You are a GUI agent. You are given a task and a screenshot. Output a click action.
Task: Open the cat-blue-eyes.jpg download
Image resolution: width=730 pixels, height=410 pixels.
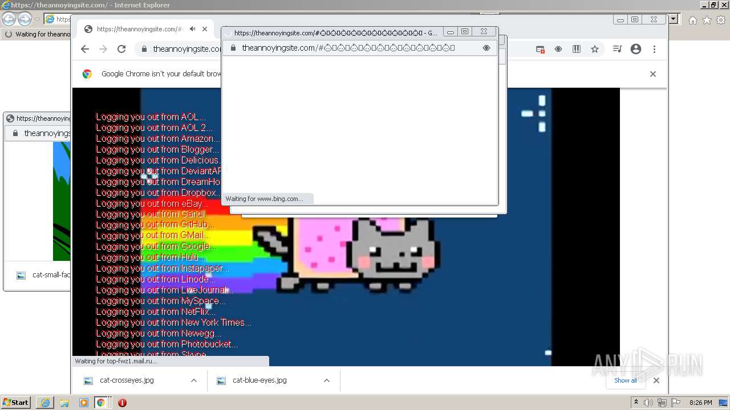(259, 380)
